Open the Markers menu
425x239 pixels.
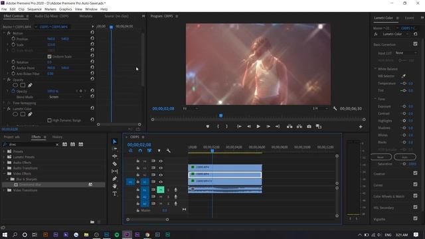(x=50, y=9)
